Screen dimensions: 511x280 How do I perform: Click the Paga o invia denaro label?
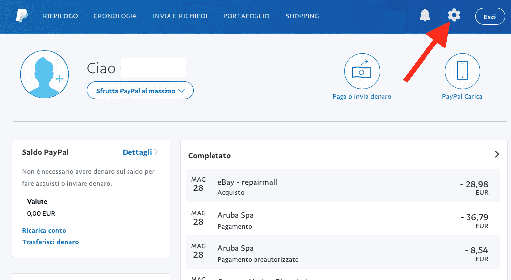click(x=362, y=96)
